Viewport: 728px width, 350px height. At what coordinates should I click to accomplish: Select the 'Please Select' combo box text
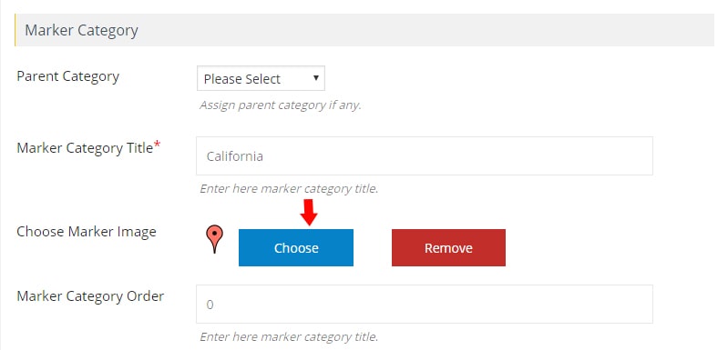[x=241, y=79]
